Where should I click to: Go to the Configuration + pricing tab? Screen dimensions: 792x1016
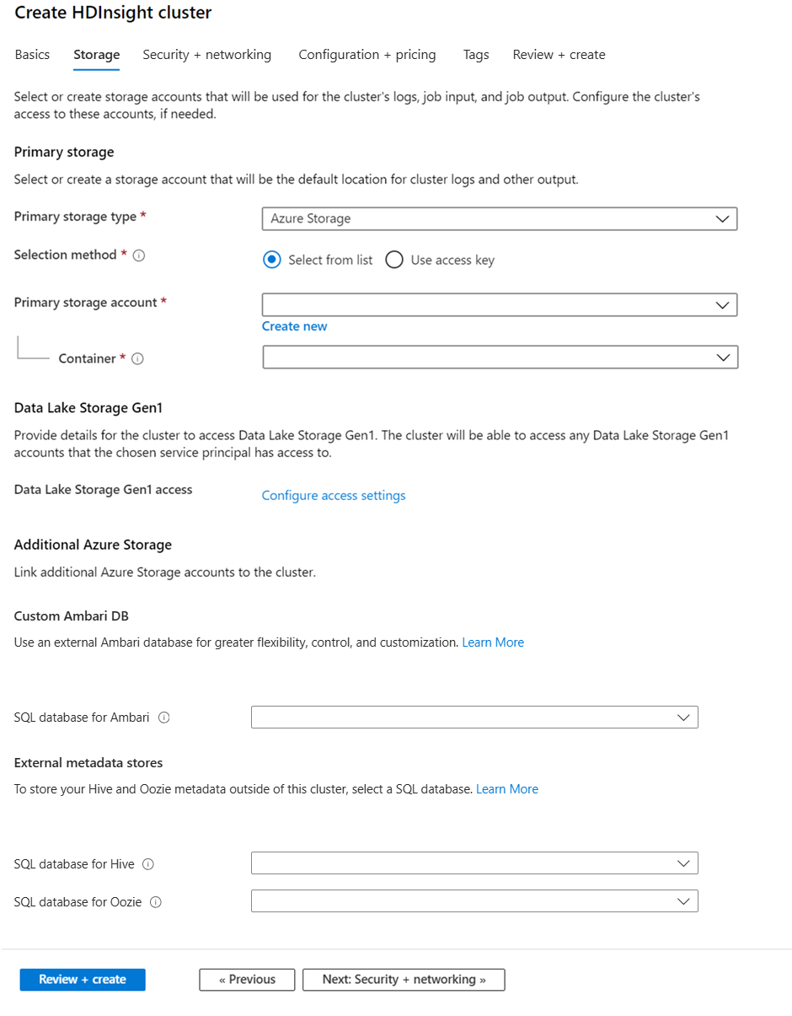[x=367, y=54]
